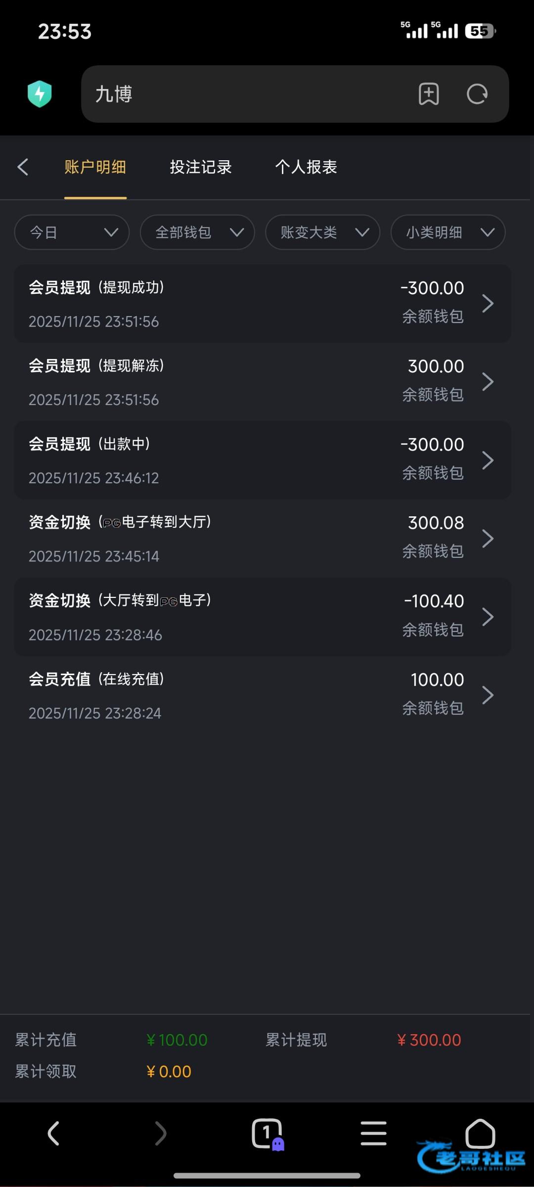View the 在线充值 deposit record
Viewport: 534px width, 1187px height.
(262, 695)
